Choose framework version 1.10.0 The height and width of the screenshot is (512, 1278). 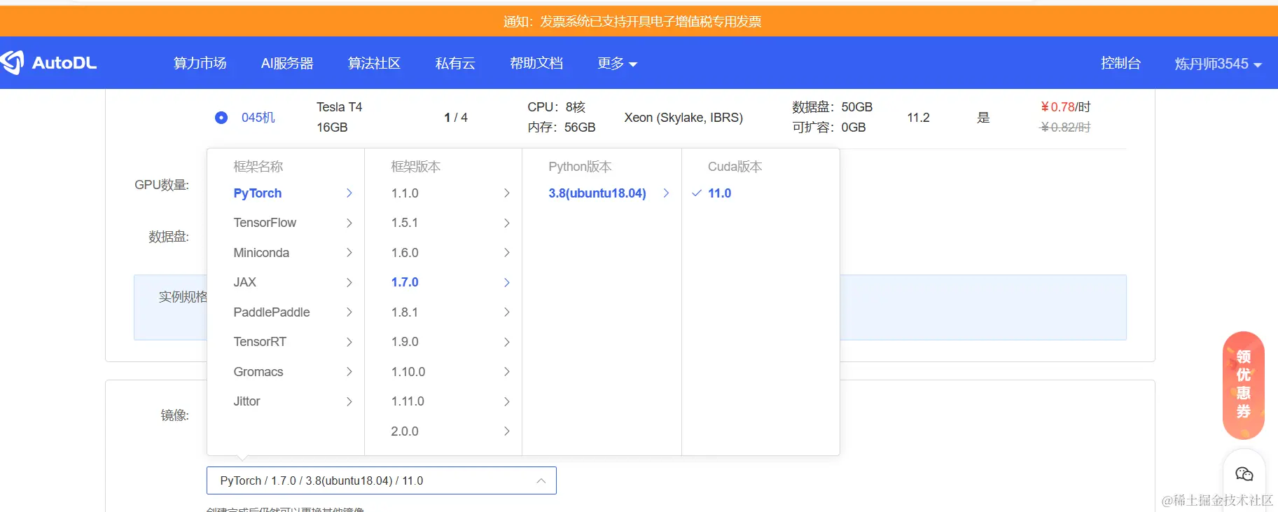tap(408, 372)
